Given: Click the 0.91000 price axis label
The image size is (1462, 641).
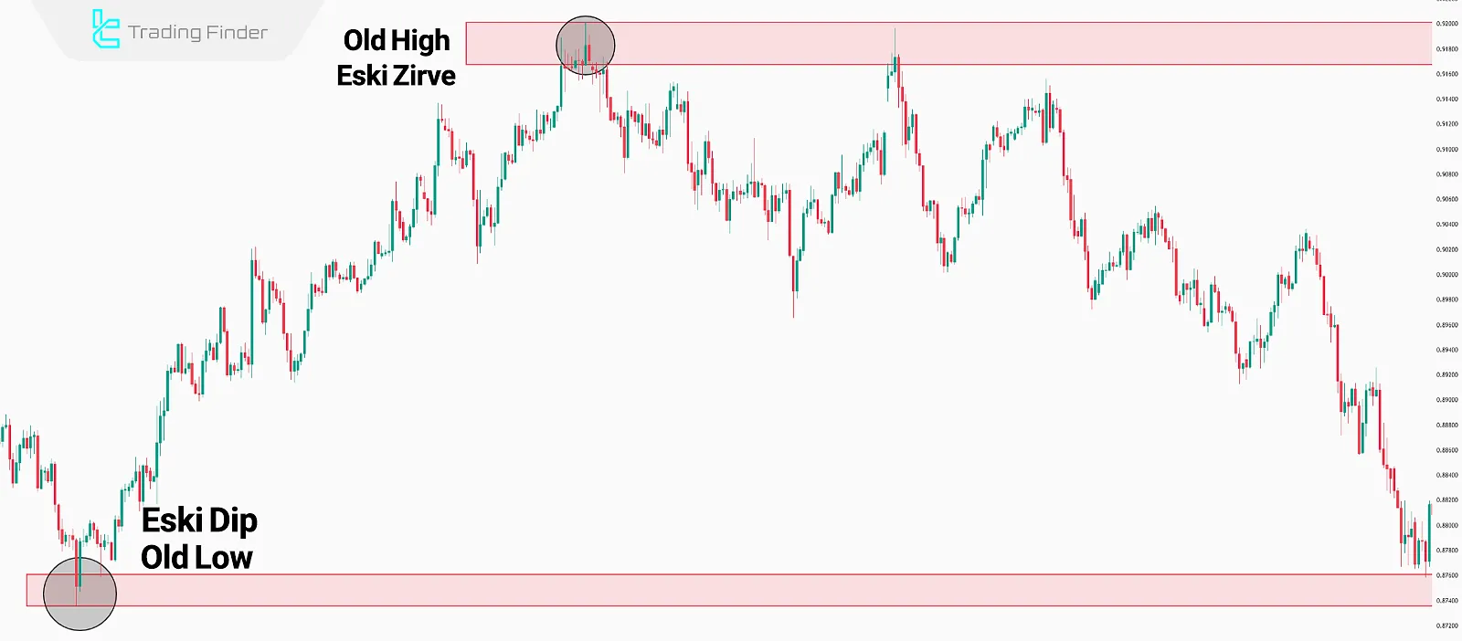Looking at the screenshot, I should tap(1446, 149).
